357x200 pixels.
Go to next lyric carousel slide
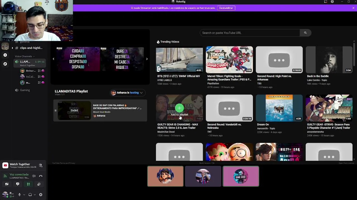(147, 59)
